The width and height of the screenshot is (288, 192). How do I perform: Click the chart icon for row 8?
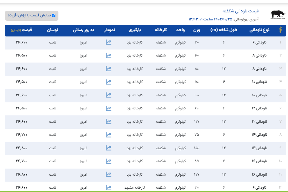coord(108,135)
